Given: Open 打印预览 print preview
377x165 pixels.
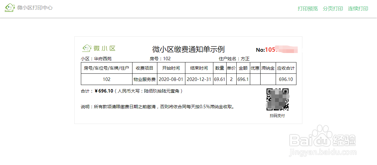Looking at the screenshot, I should pos(308,9).
